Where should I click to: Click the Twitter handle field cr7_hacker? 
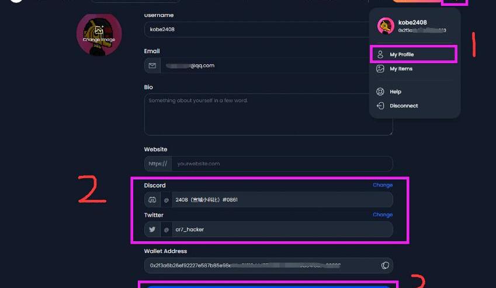click(283, 230)
